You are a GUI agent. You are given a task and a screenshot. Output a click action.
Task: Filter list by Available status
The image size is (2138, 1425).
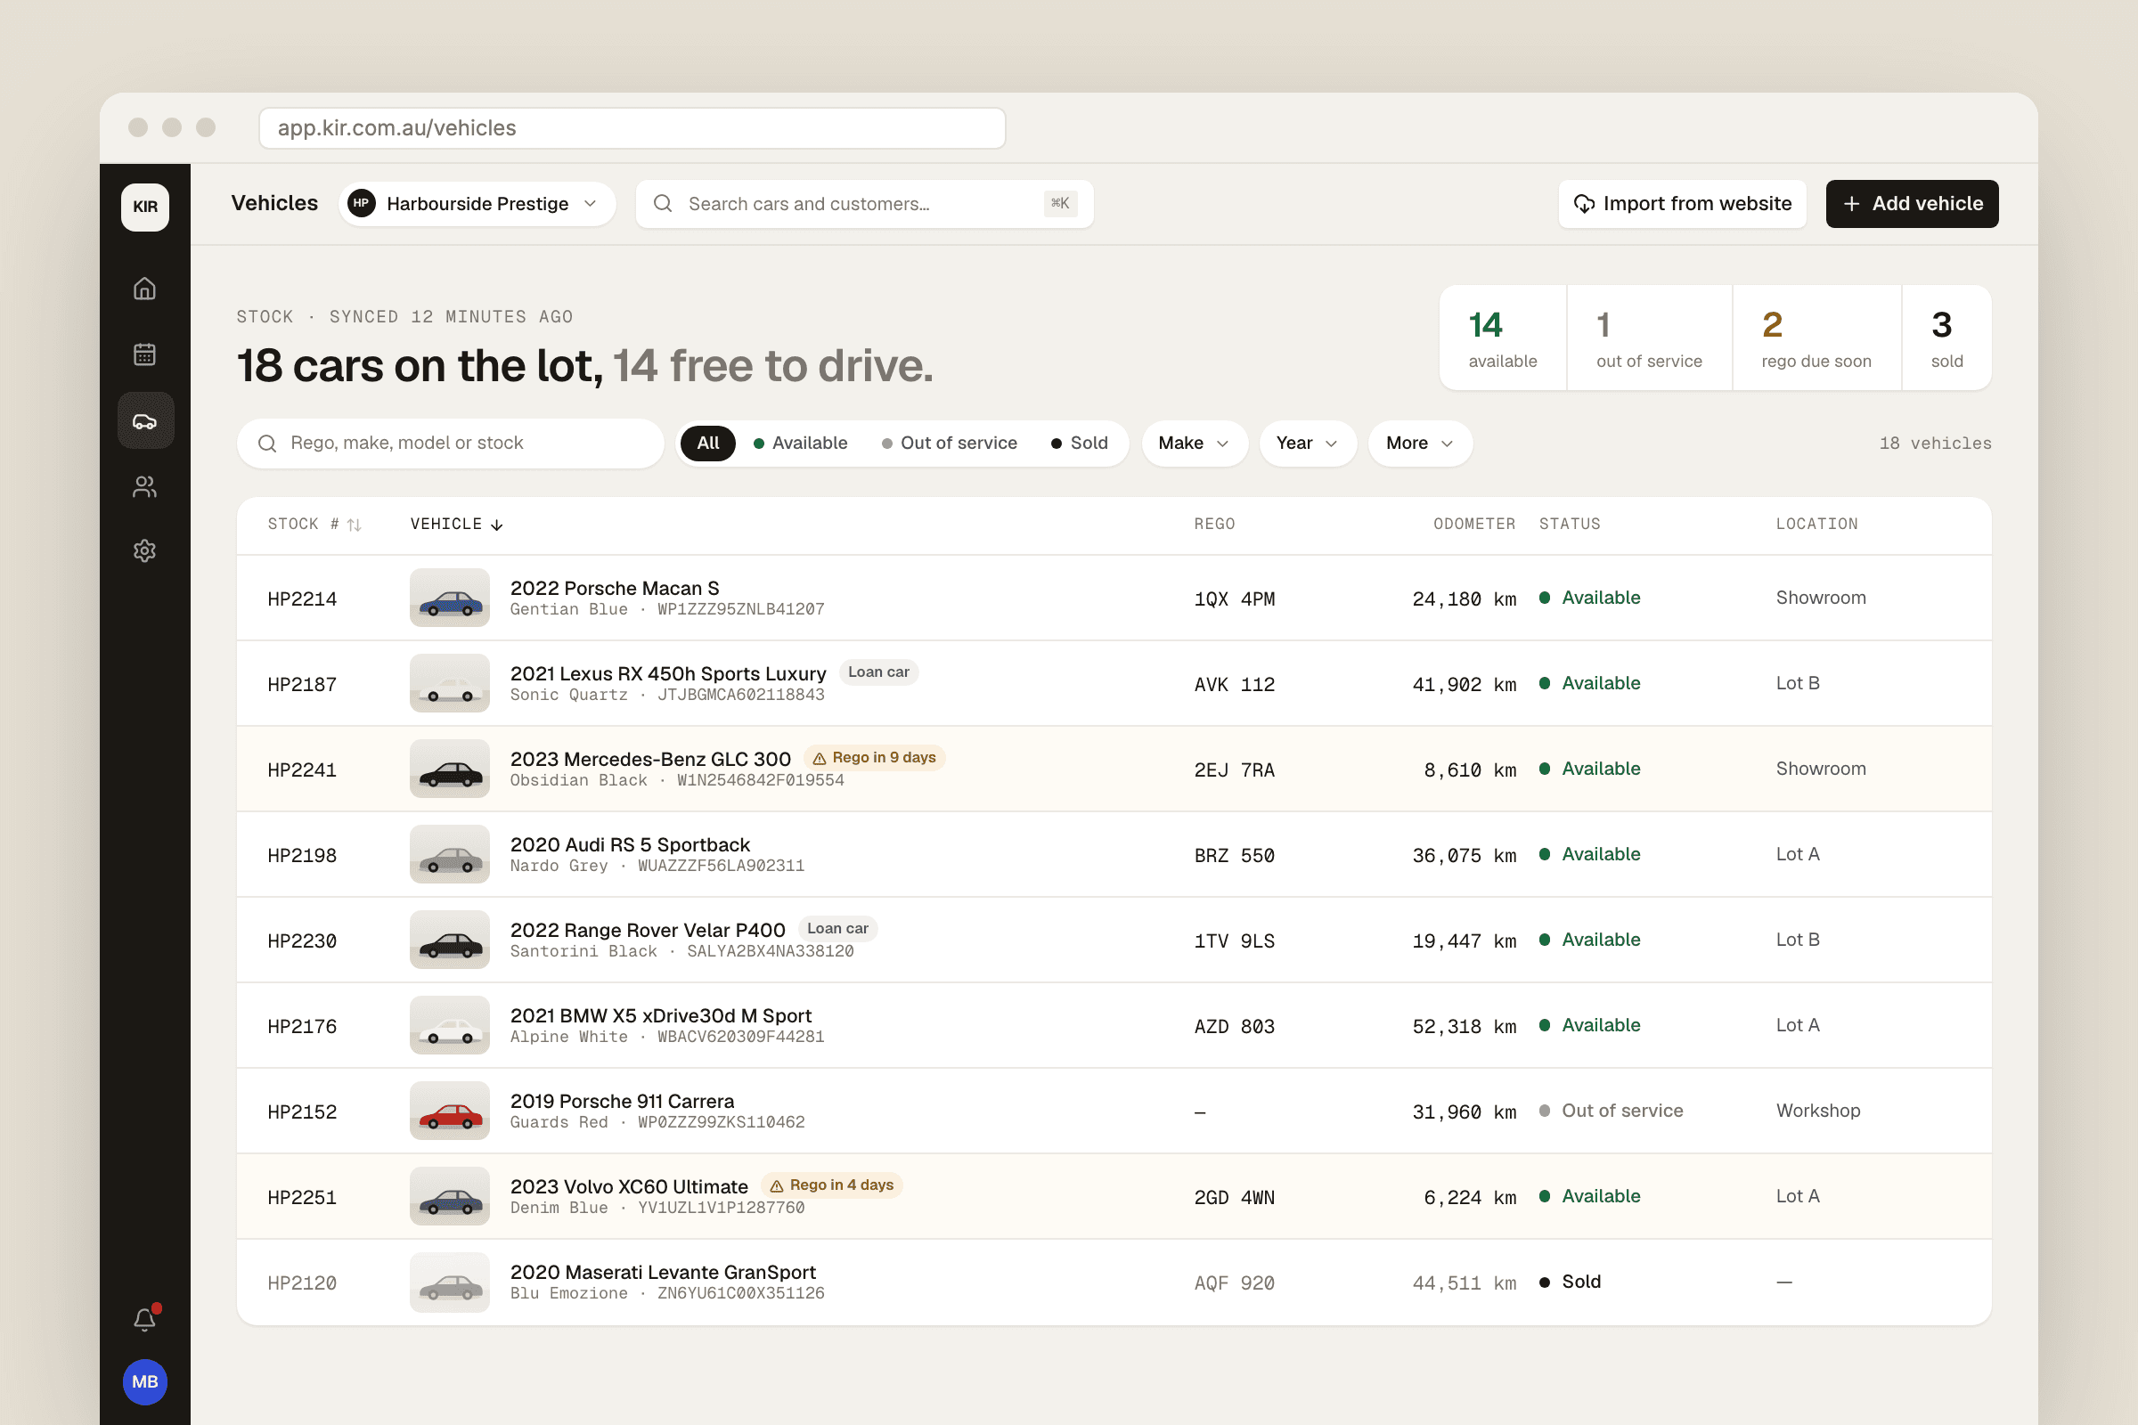point(801,444)
